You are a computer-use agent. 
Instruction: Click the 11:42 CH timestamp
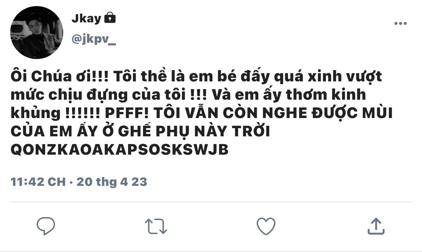coord(38,182)
